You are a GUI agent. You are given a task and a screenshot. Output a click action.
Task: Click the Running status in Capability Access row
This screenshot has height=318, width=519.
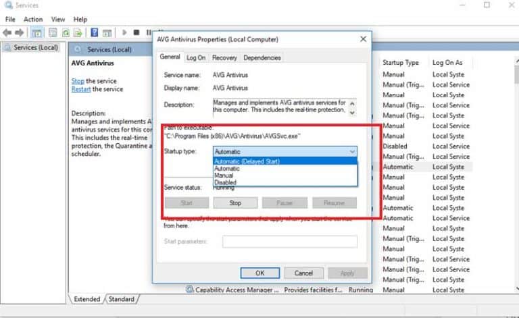click(x=360, y=290)
